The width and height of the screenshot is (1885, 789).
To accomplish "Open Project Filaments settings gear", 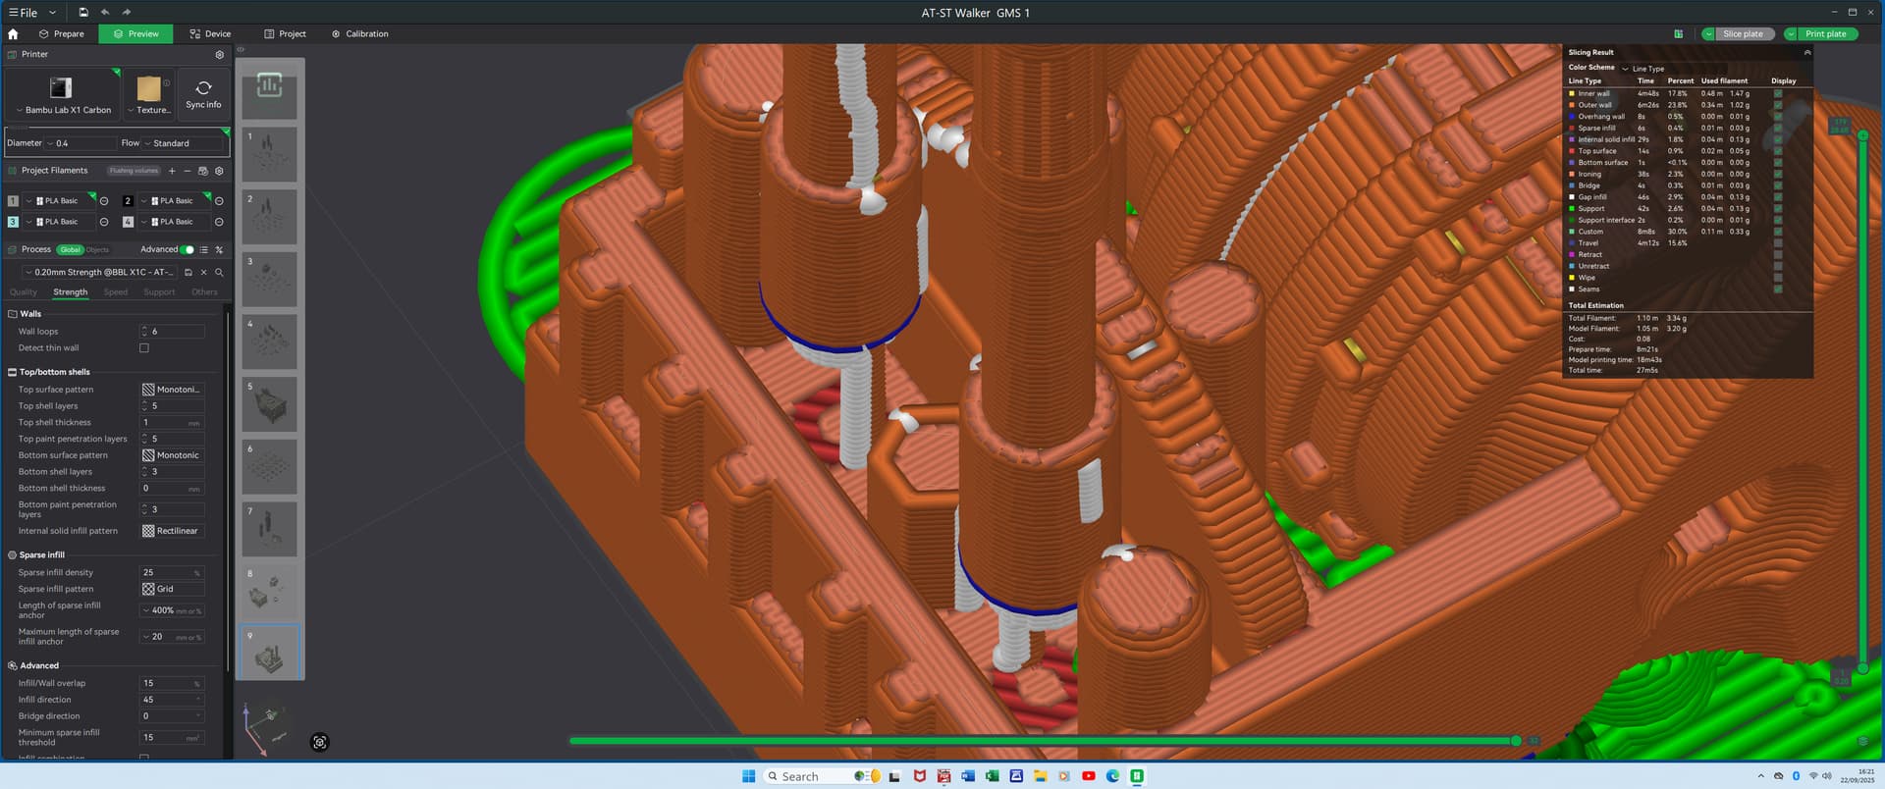I will 219,171.
